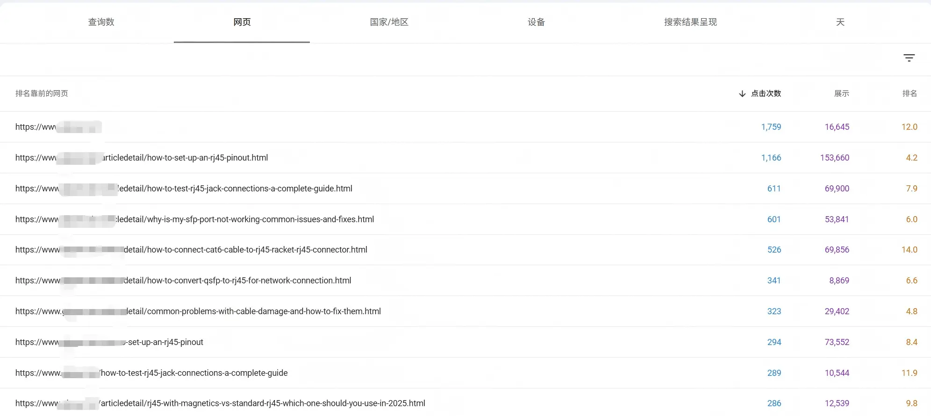This screenshot has height=416, width=931.
Task: Click the impressions value 29,402
Action: coord(837,311)
